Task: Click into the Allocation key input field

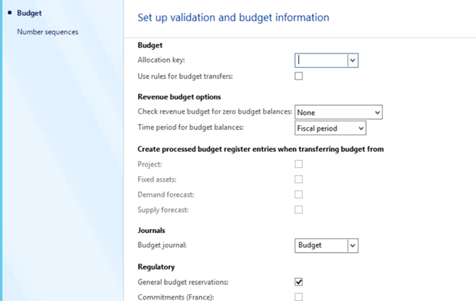Action: point(321,60)
